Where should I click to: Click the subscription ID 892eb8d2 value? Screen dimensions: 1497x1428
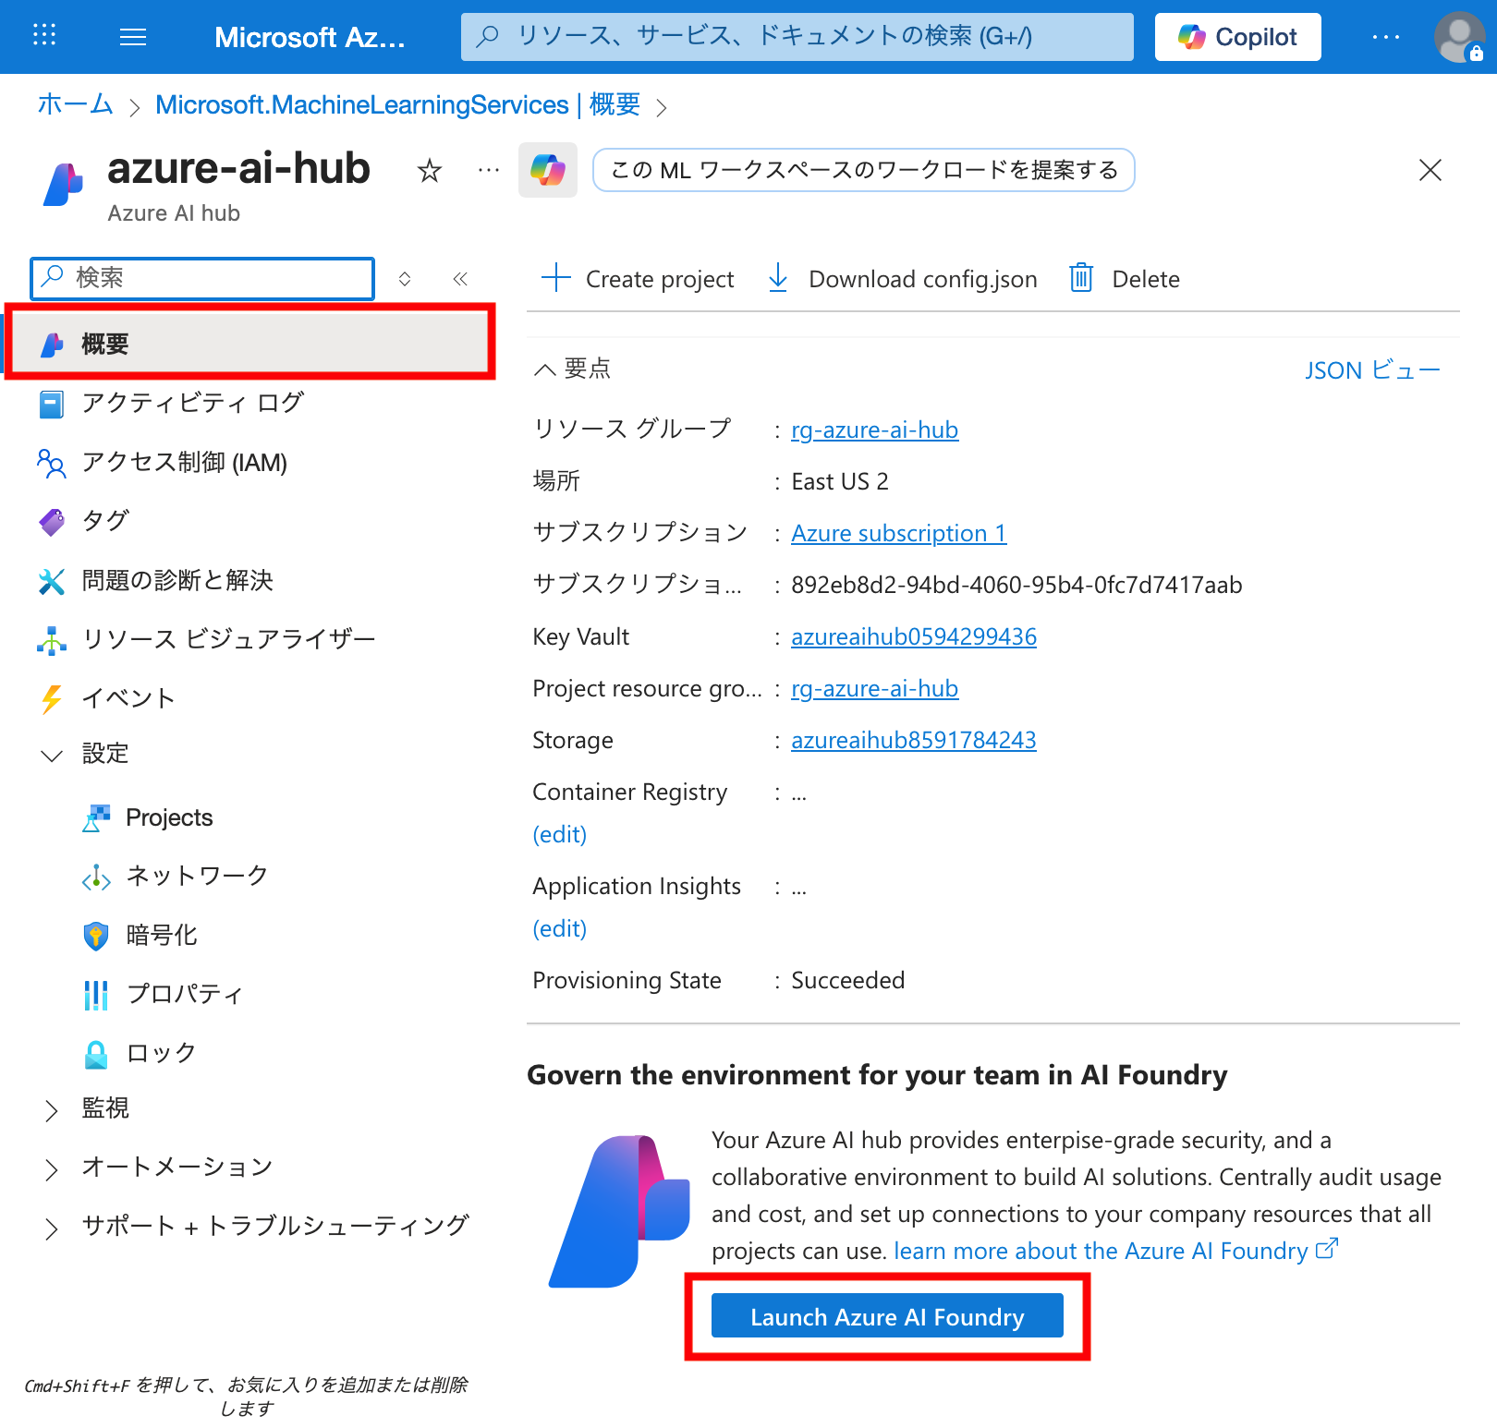tap(1016, 585)
